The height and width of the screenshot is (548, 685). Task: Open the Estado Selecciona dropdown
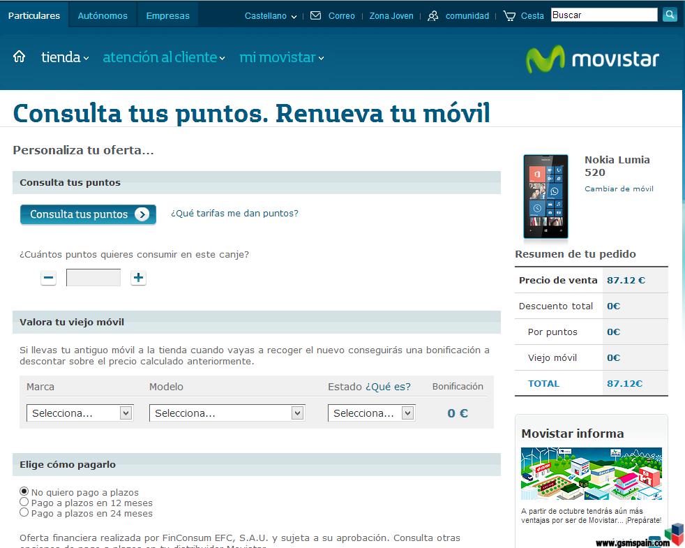pos(371,413)
